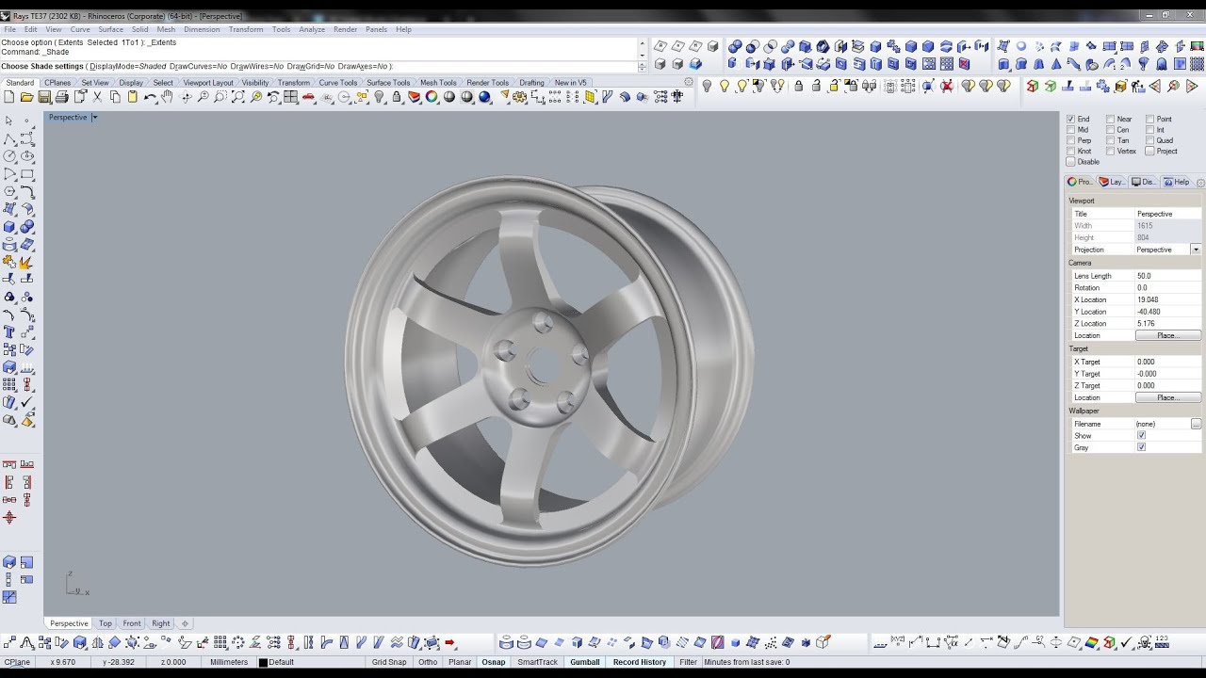Click the X Location value field
This screenshot has width=1206, height=678.
(x=1167, y=299)
